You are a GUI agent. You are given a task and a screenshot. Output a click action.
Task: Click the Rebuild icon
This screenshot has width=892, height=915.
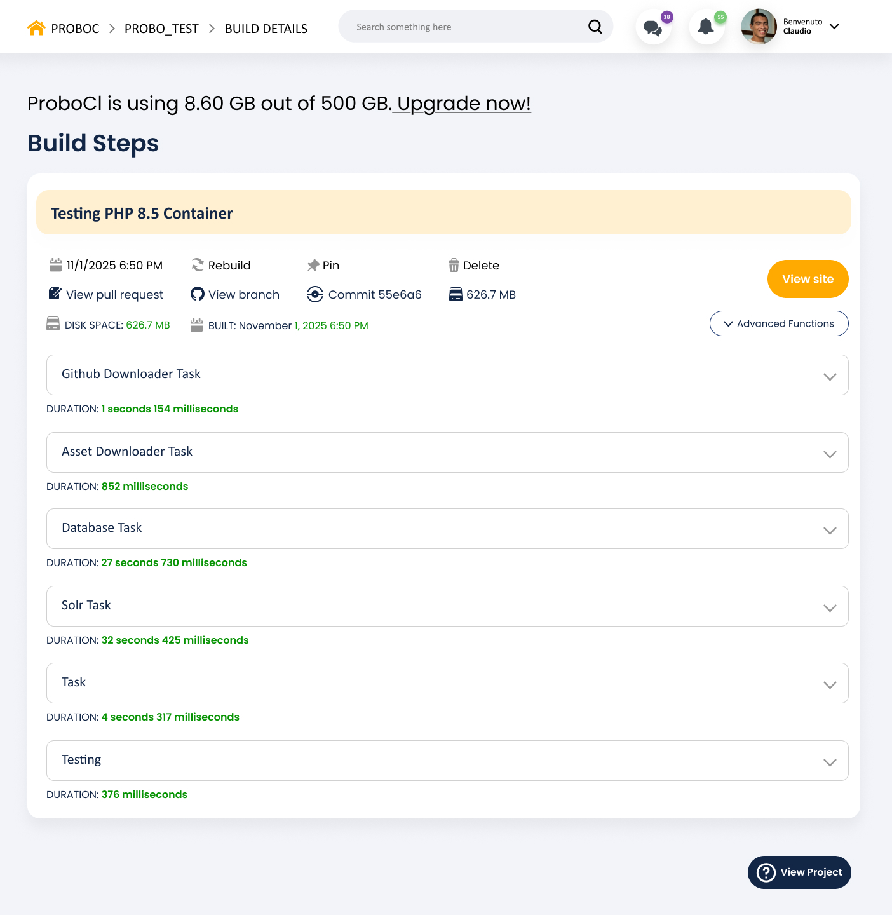(x=198, y=265)
